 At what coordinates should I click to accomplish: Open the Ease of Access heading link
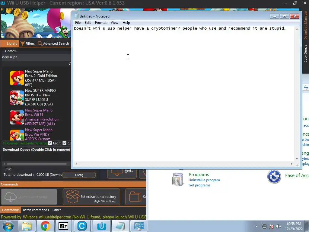pos(297,176)
